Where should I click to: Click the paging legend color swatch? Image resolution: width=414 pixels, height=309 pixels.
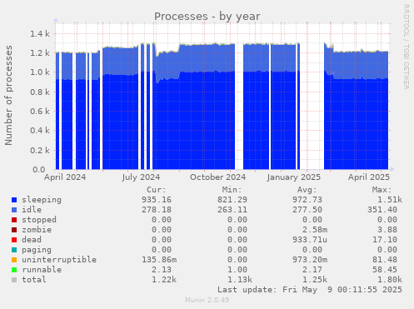[x=14, y=250]
